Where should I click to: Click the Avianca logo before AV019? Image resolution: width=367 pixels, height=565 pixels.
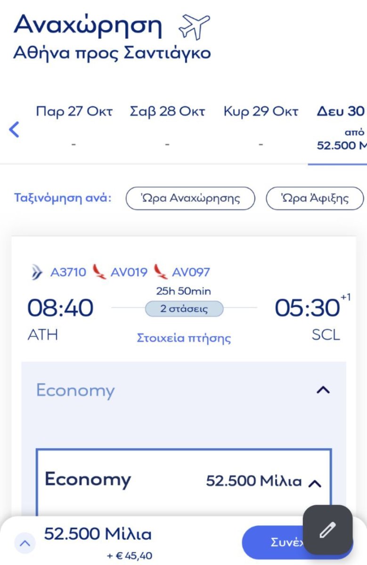point(99,272)
